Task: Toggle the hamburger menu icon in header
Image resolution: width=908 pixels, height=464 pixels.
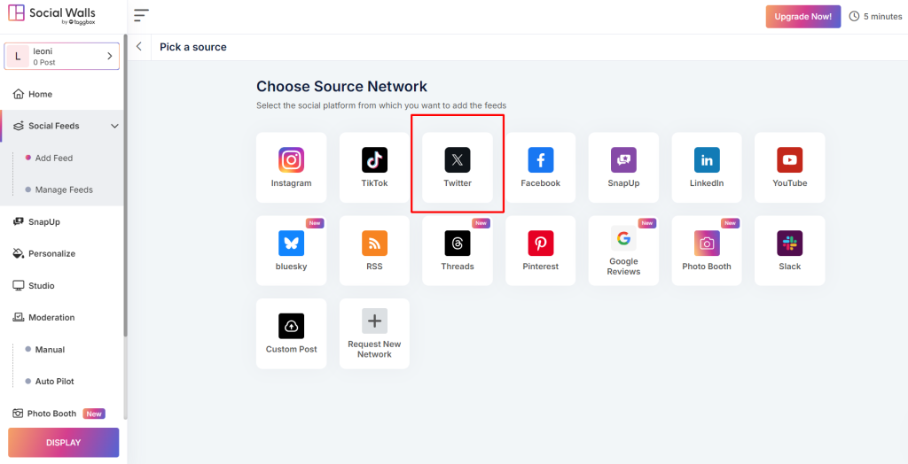Action: (x=141, y=16)
